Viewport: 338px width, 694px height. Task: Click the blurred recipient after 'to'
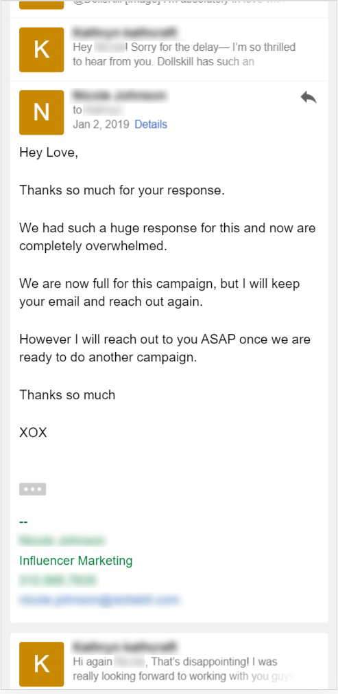pyautogui.click(x=104, y=110)
